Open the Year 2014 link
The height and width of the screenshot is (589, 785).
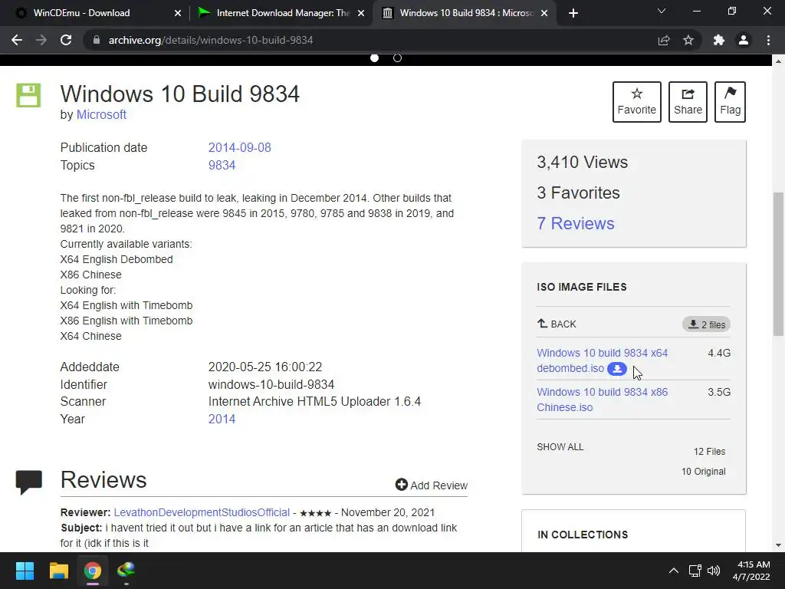tap(222, 420)
